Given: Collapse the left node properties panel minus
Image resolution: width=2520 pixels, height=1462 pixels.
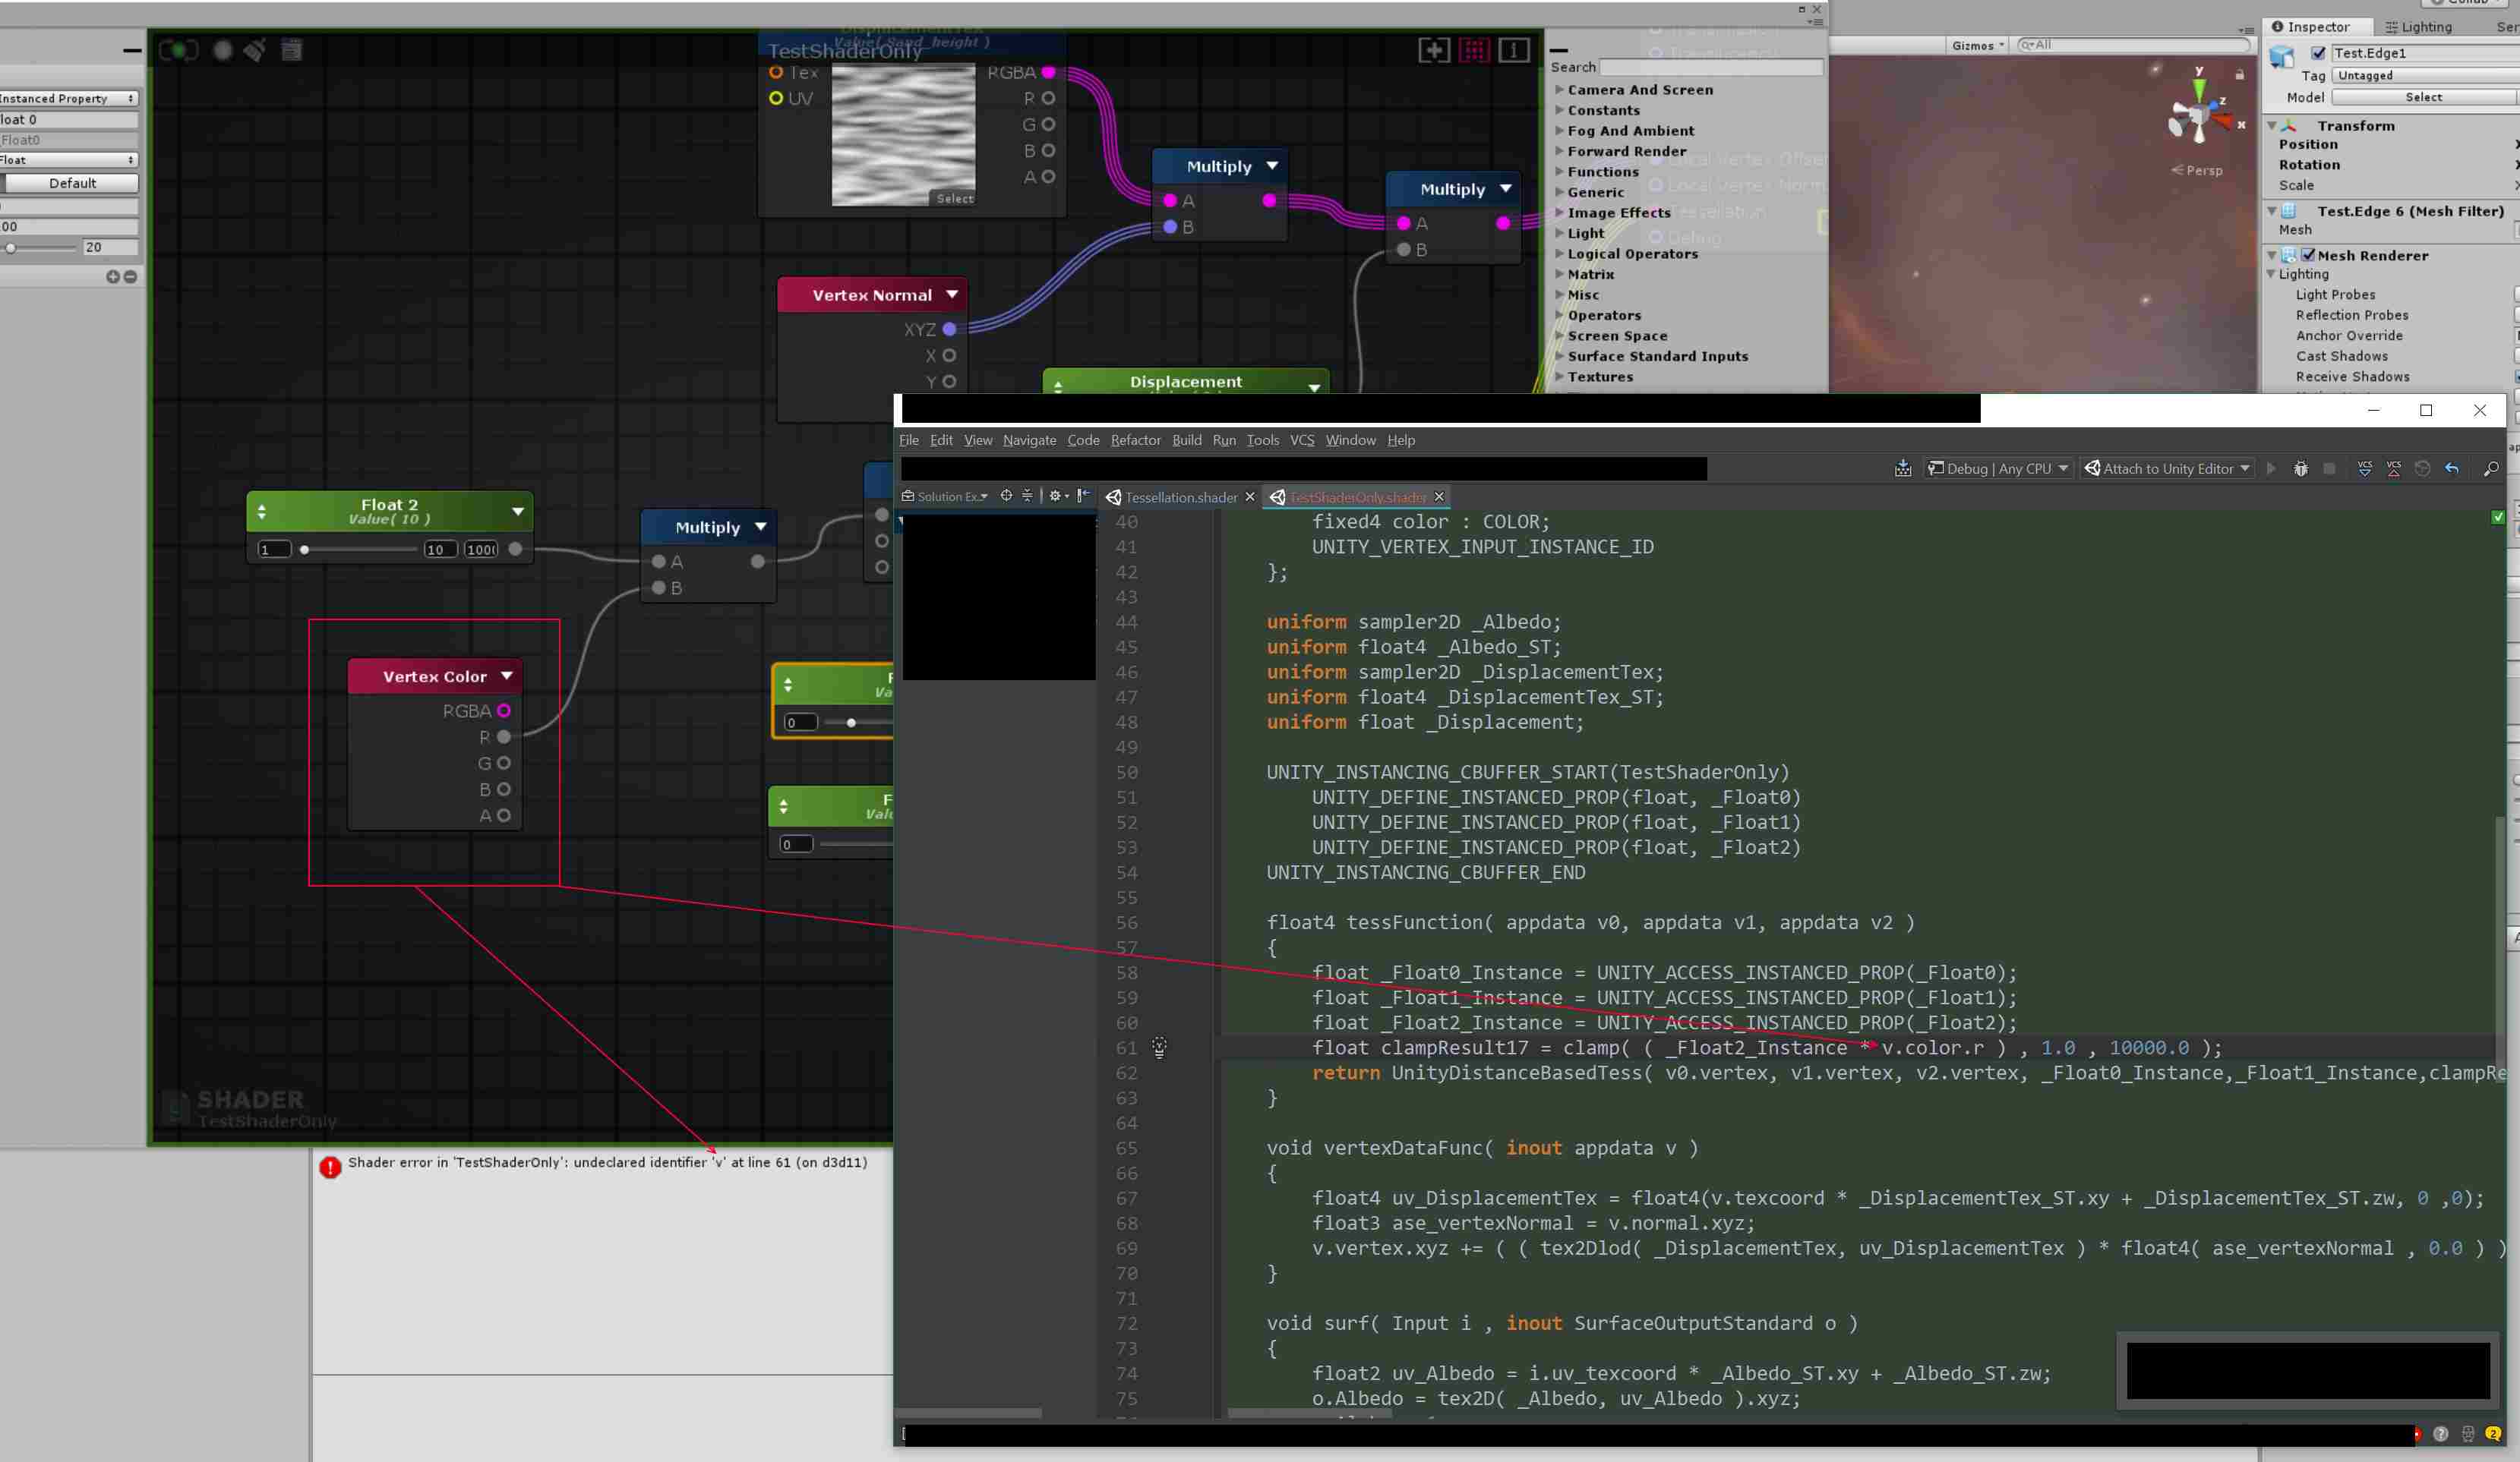Looking at the screenshot, I should pyautogui.click(x=132, y=50).
